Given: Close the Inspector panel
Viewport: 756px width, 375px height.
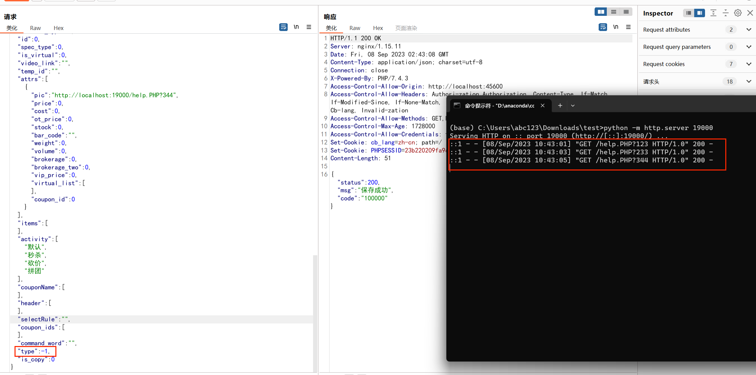Looking at the screenshot, I should pos(750,13).
